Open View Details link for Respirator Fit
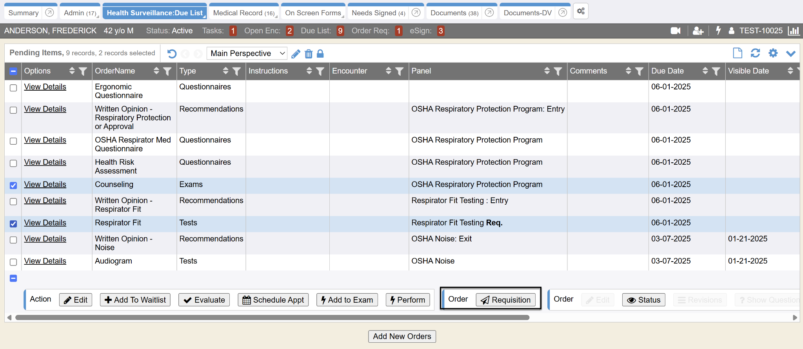The width and height of the screenshot is (803, 349). coord(45,223)
